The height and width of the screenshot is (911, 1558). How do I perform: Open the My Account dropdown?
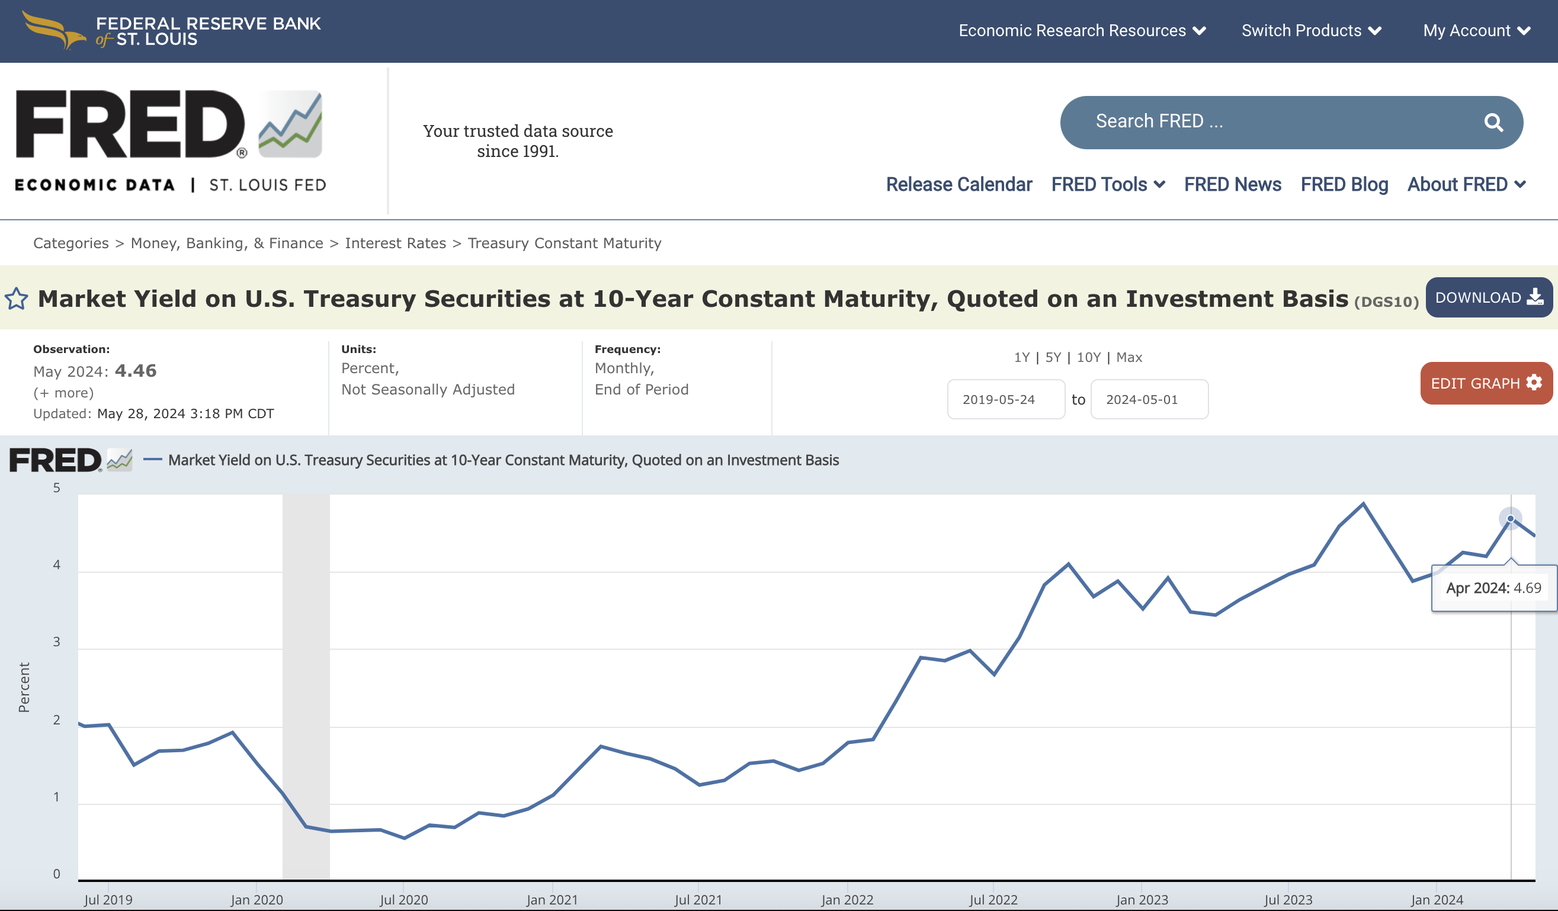[x=1476, y=30]
